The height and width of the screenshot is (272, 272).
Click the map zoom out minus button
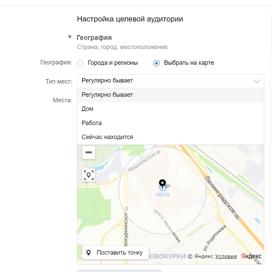point(89,152)
